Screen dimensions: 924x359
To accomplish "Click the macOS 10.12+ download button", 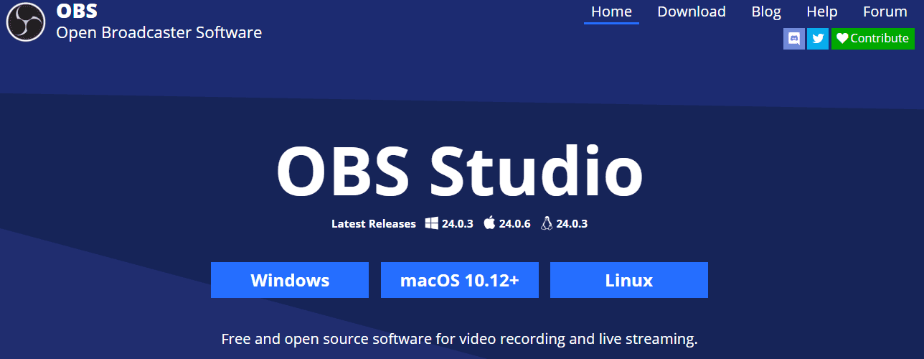I will click(459, 280).
